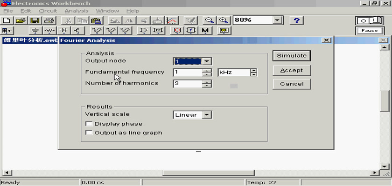
Task: Click the '0.00 ns' status bar text
Action: 93,183
